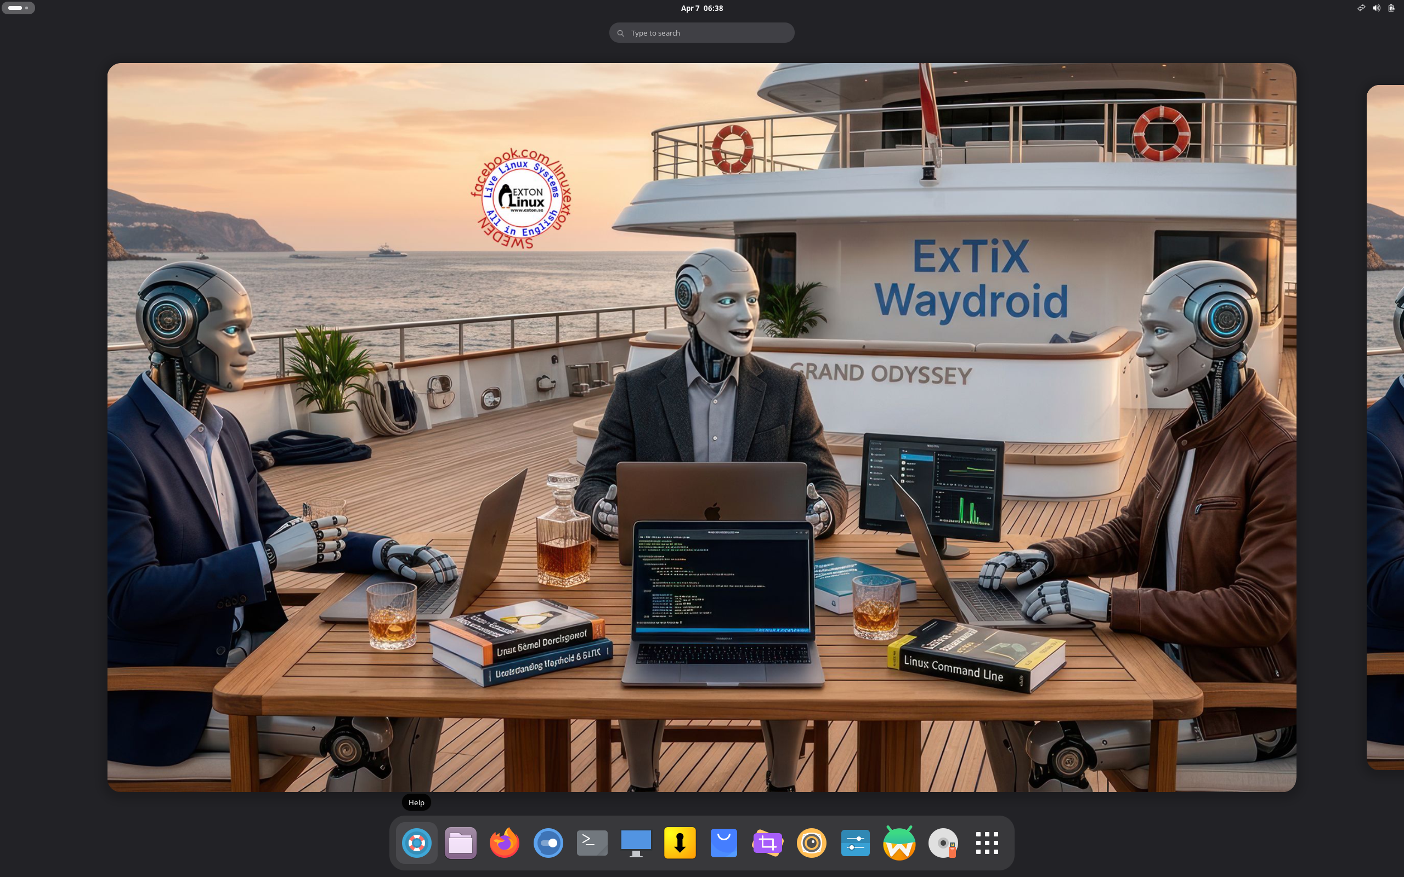Launch Waydroid from the dock
1404x877 pixels.
click(899, 843)
